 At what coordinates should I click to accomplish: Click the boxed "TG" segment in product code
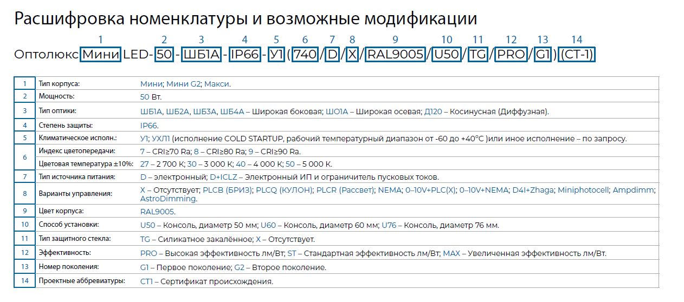[x=477, y=55]
